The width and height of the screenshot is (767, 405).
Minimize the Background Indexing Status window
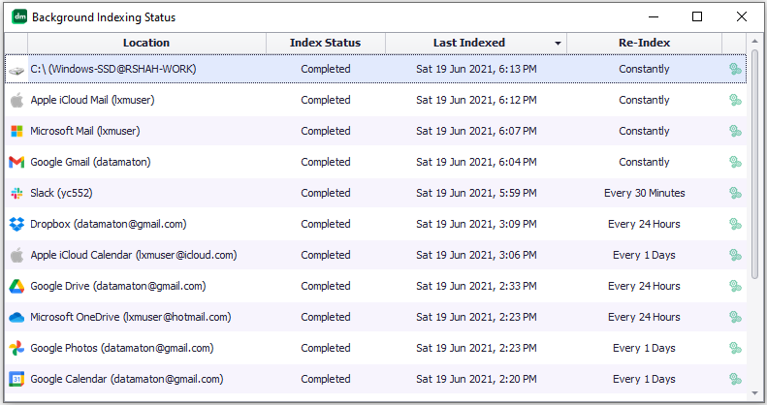click(653, 16)
